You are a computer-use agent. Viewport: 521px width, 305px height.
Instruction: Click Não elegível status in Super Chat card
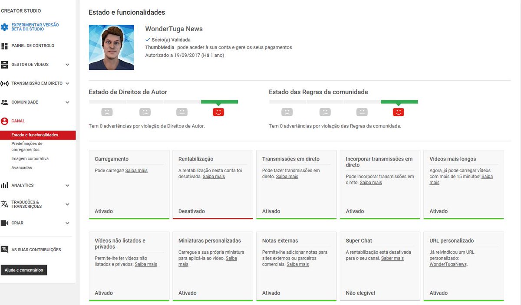360,293
